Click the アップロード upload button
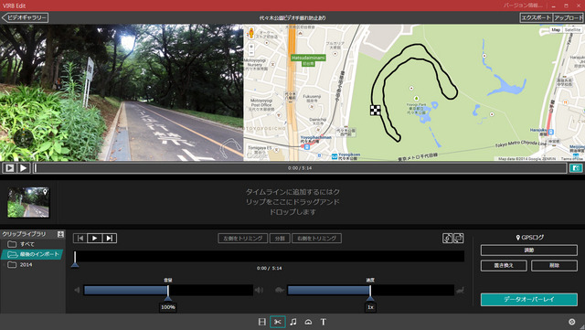 [569, 17]
